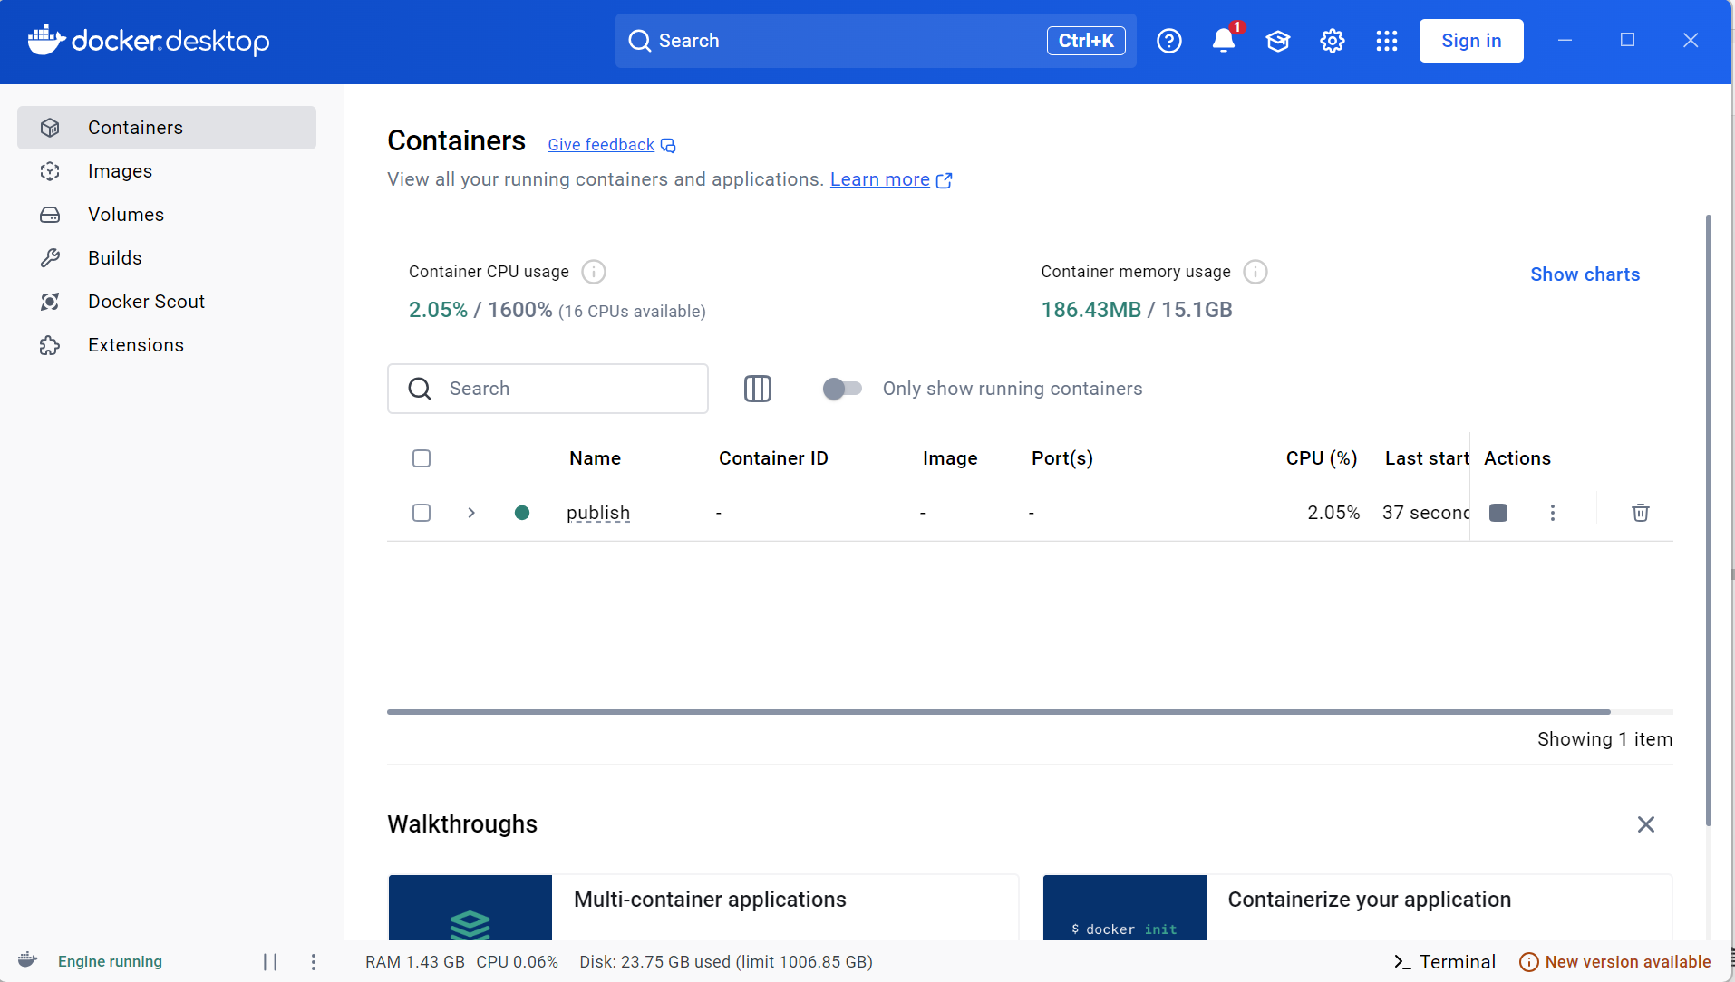Open more actions for publish container
The width and height of the screenshot is (1735, 982).
pyautogui.click(x=1553, y=513)
